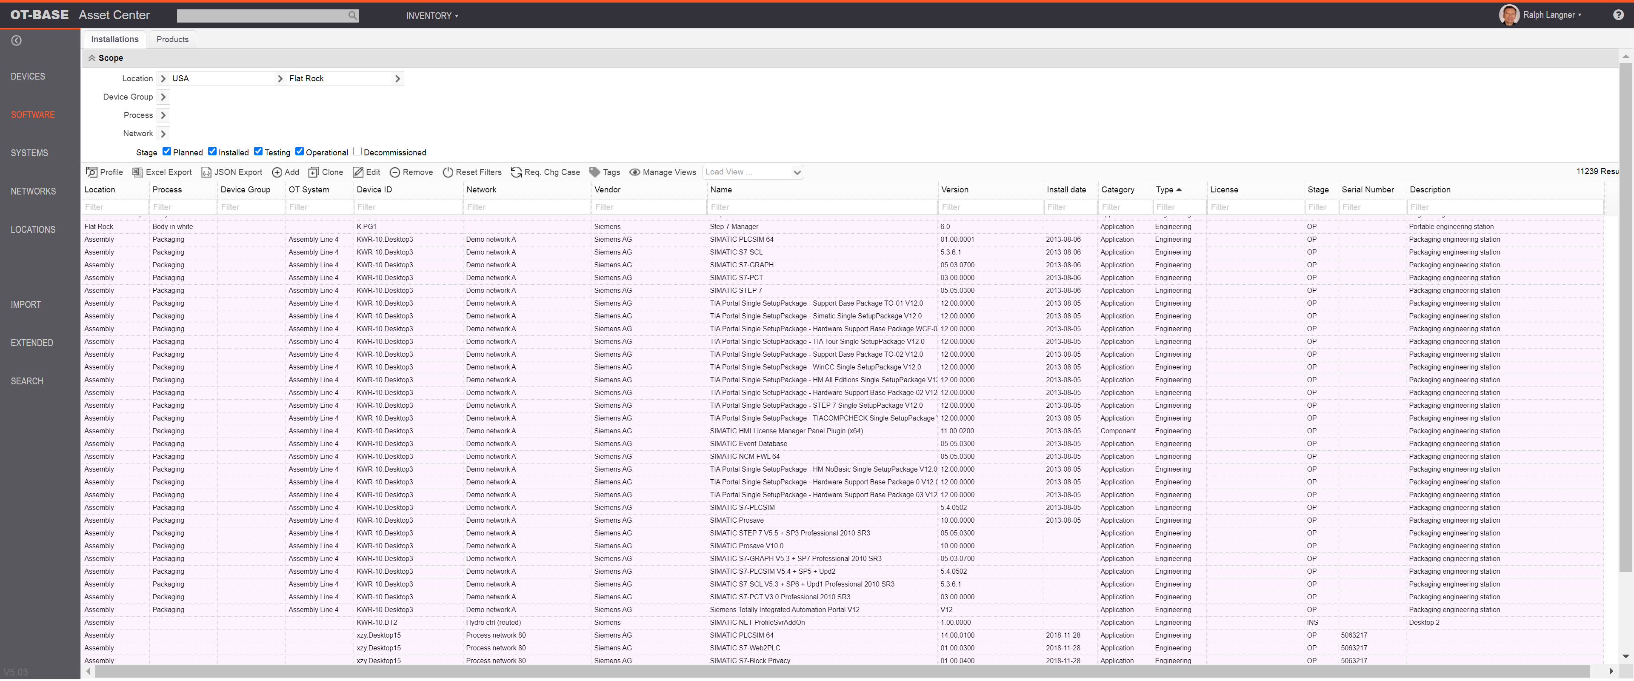1634x681 pixels.
Task: Open LOCATIONS in the sidebar
Action: pyautogui.click(x=33, y=230)
